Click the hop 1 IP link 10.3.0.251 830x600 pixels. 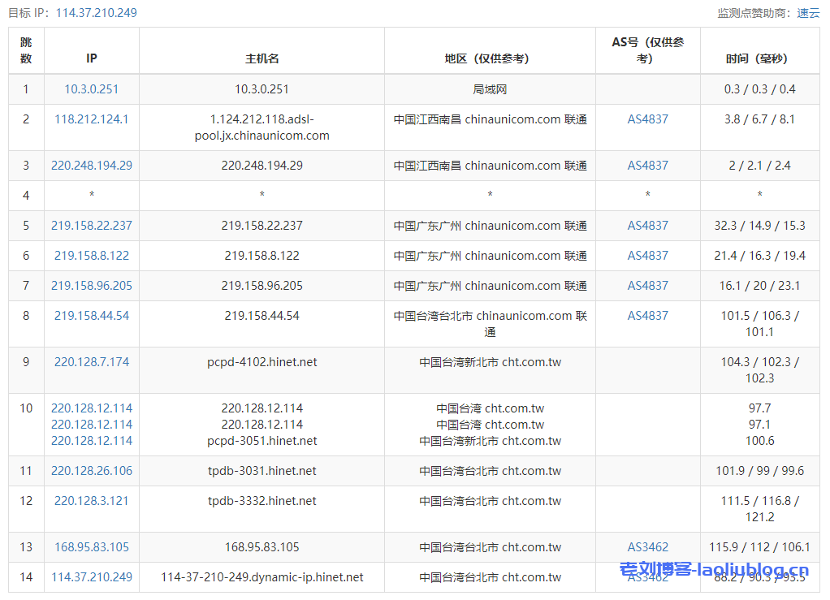[x=91, y=89]
